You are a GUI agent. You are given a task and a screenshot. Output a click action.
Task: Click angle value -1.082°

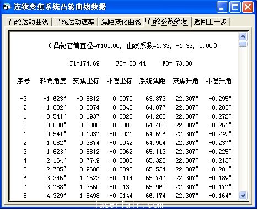point(55,107)
